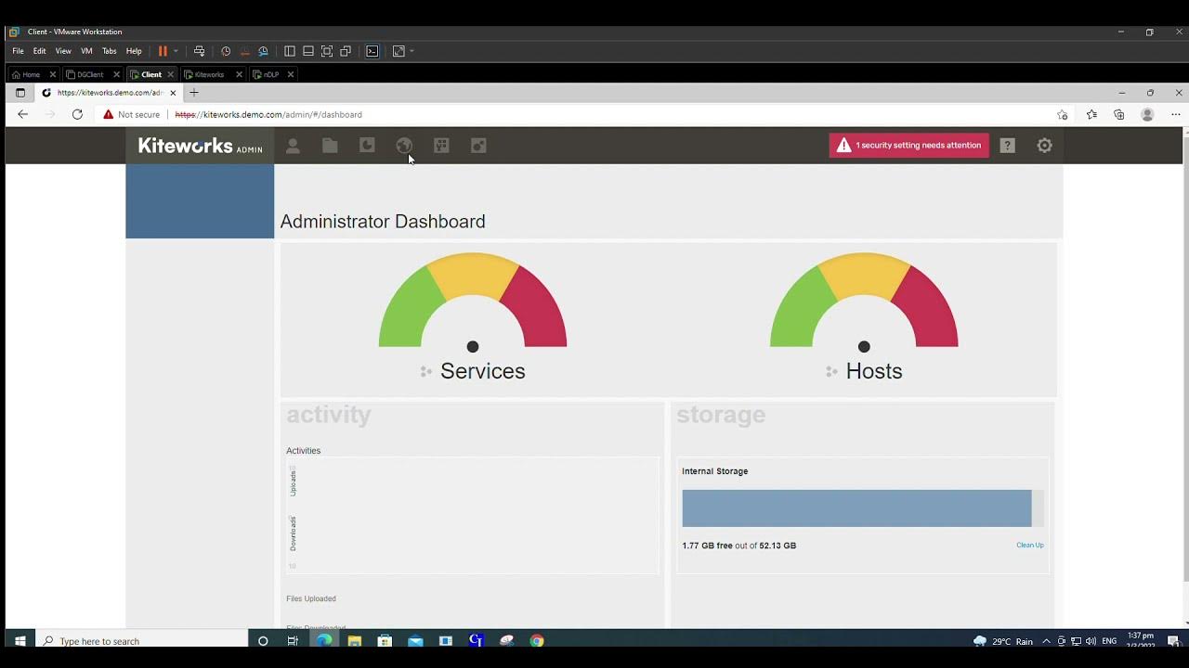Viewport: 1189px width, 668px height.
Task: Switch to the Home VMware tab
Action: (x=32, y=74)
